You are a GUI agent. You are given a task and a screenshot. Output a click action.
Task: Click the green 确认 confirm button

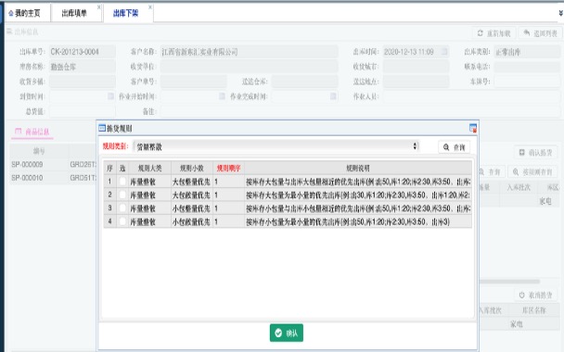coord(287,333)
